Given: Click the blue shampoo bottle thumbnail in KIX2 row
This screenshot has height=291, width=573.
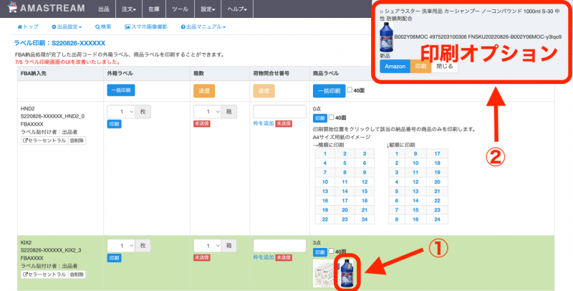Looking at the screenshot, I should pyautogui.click(x=347, y=274).
